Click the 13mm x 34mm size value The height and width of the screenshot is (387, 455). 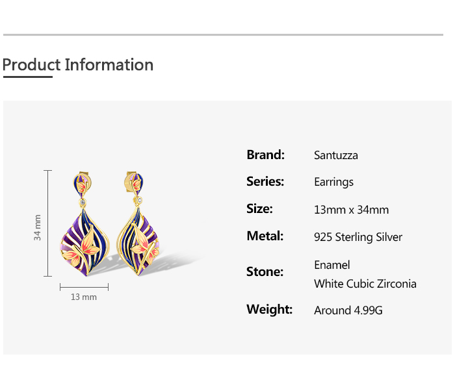coord(351,210)
